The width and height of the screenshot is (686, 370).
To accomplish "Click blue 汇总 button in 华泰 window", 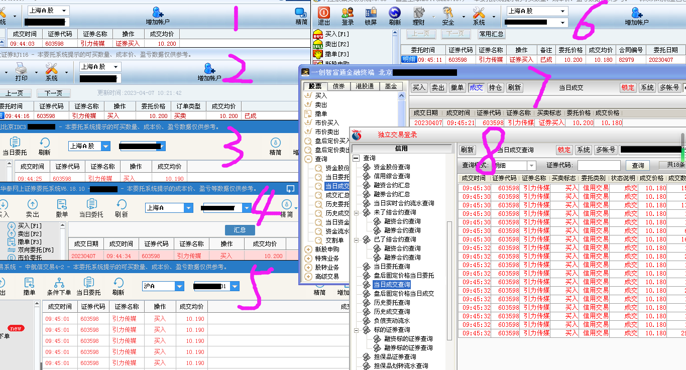I will [x=240, y=230].
